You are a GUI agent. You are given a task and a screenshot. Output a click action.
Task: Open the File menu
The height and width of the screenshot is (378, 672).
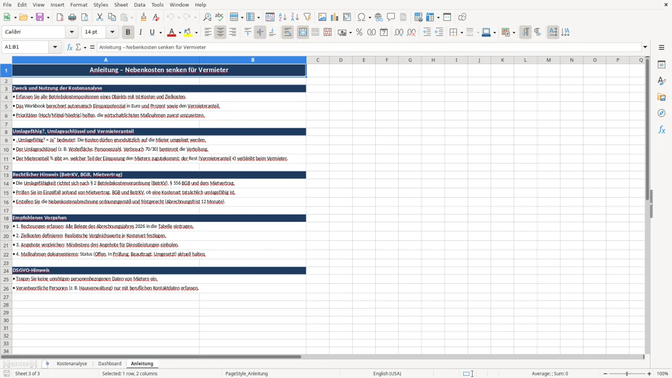(7, 4)
